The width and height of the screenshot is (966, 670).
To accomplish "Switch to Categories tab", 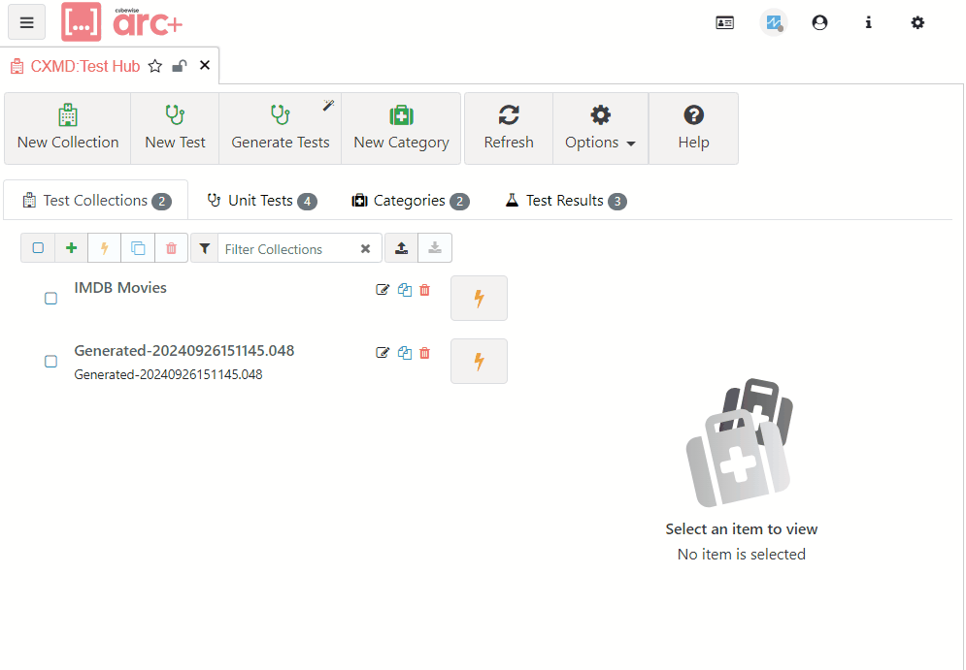I will coord(411,201).
